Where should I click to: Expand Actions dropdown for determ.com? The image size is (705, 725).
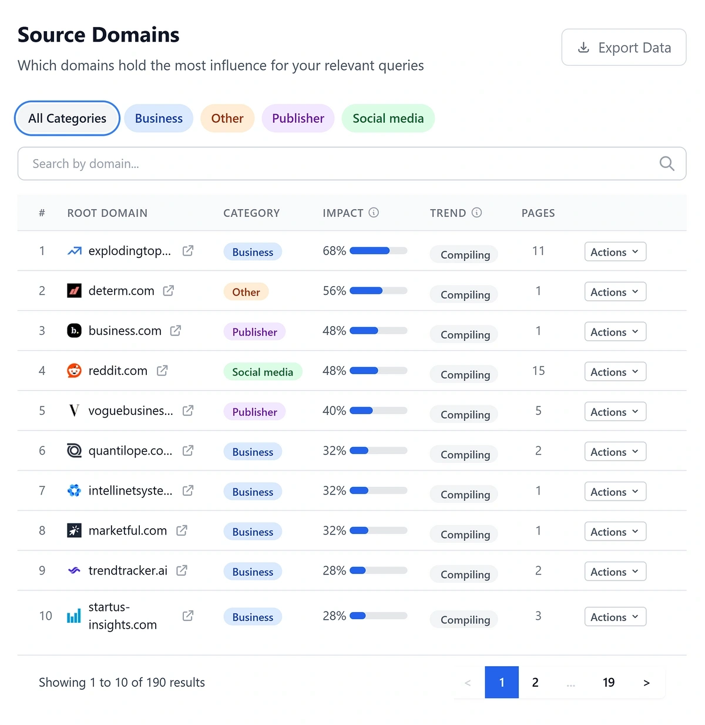(615, 292)
